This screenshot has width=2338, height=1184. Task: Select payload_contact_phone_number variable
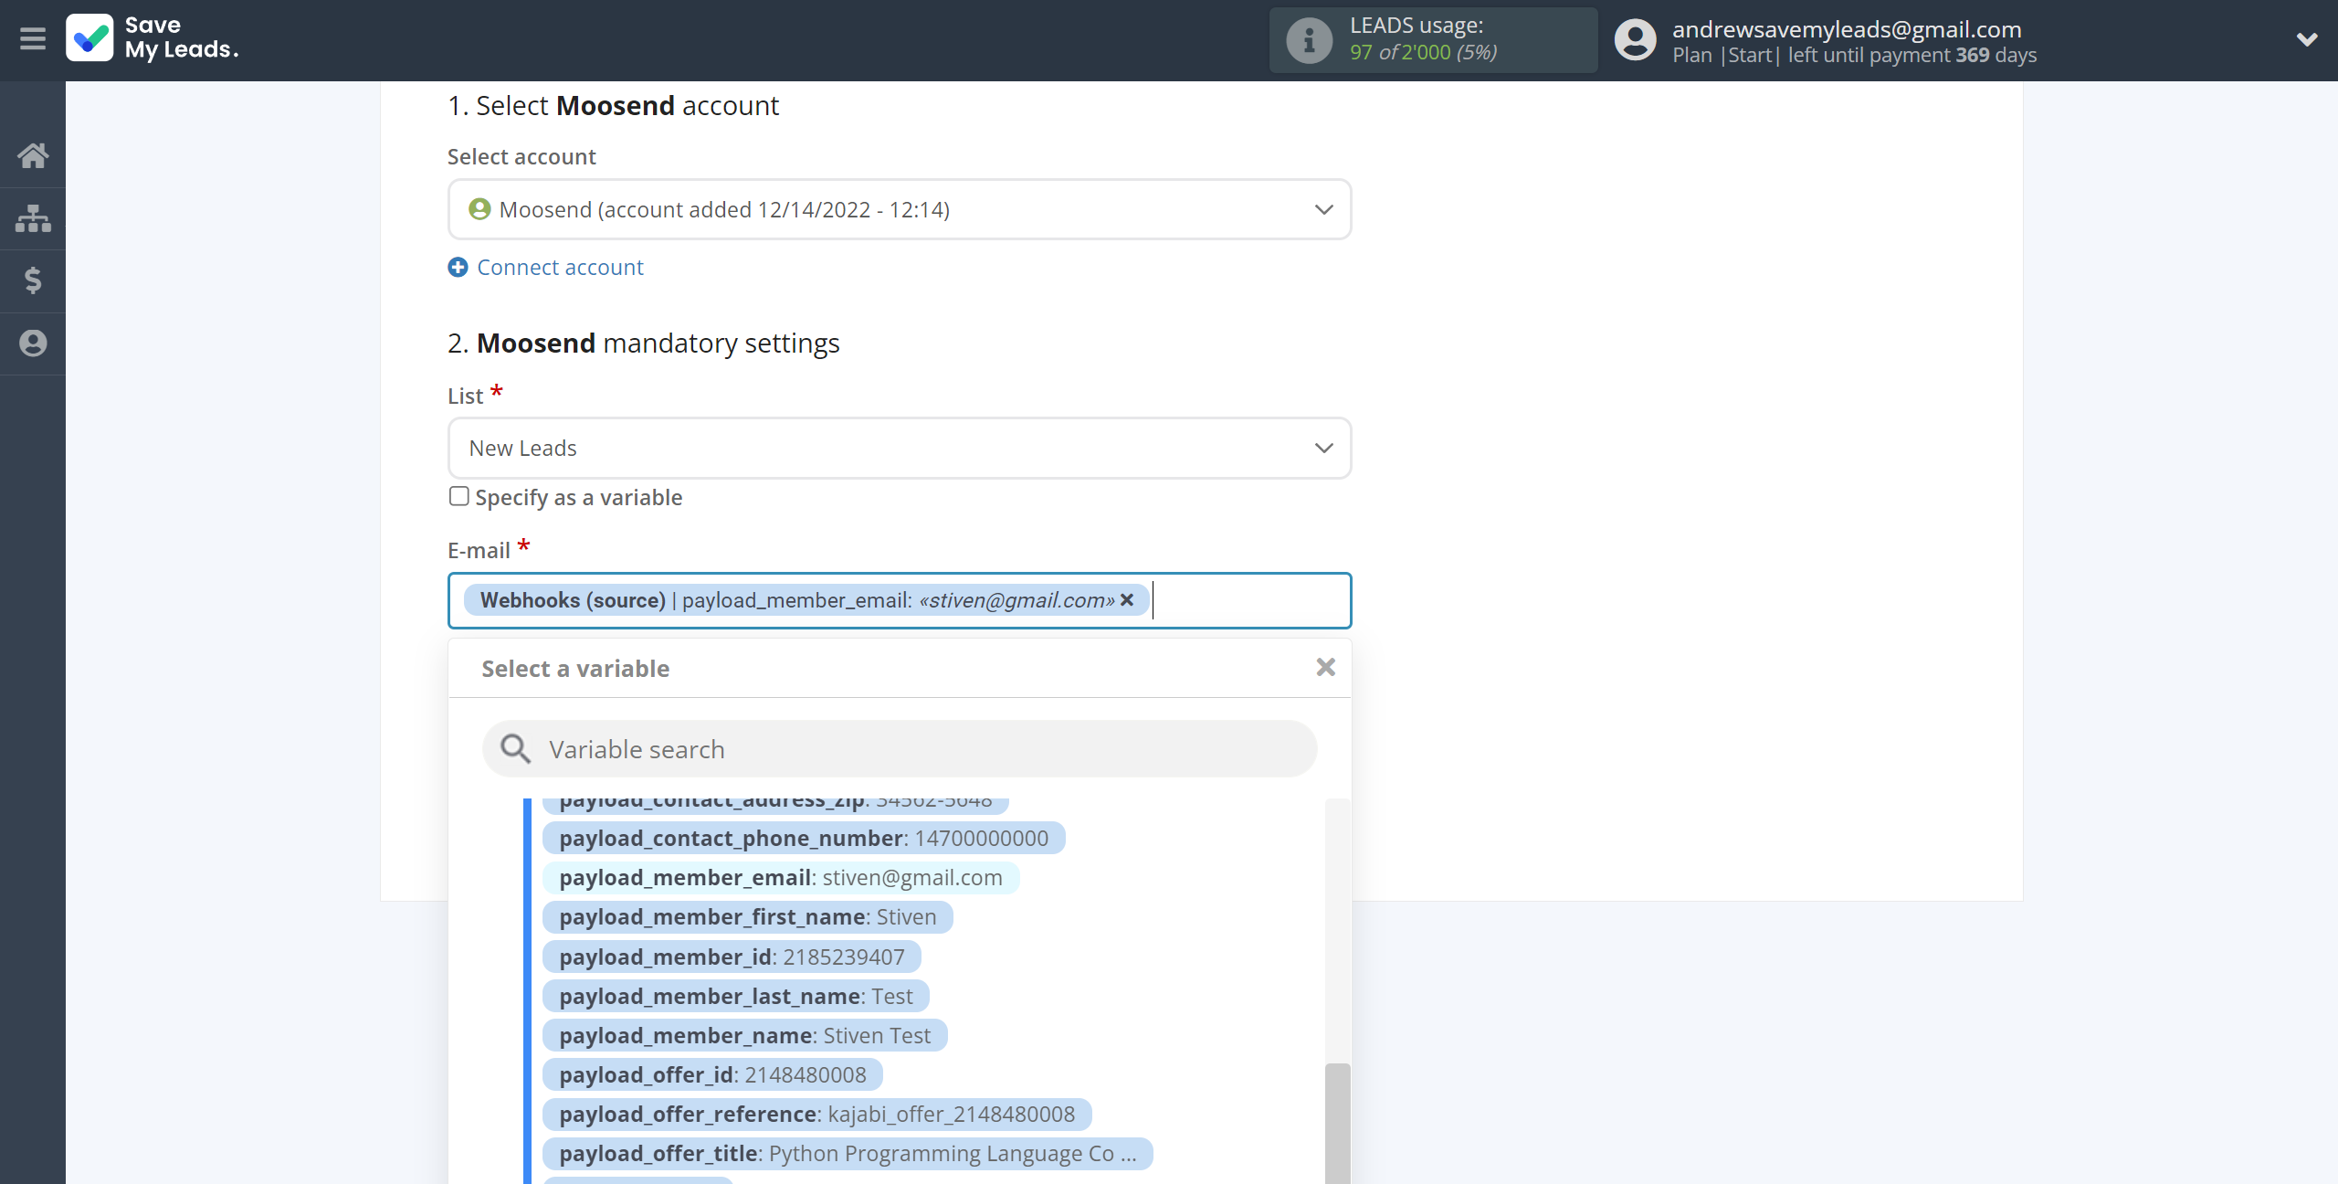804,839
